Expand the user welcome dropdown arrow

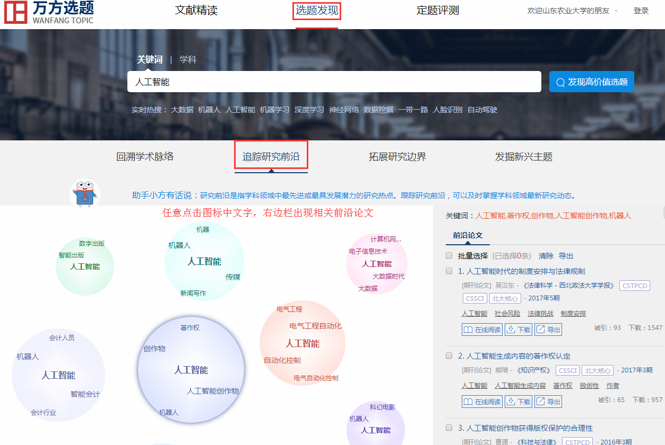(x=616, y=11)
